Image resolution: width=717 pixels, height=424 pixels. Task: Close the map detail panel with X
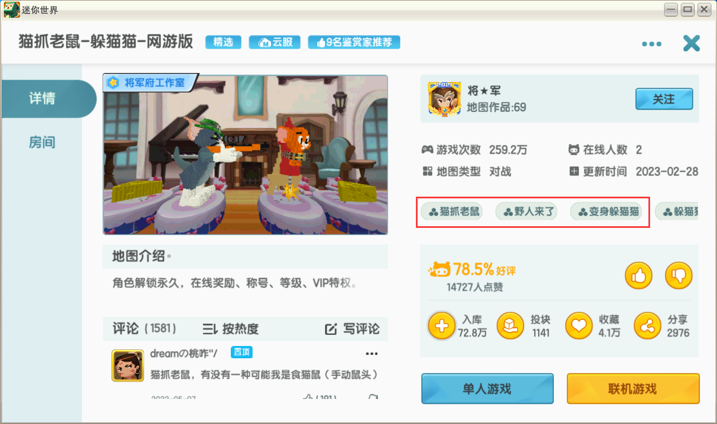click(x=691, y=43)
